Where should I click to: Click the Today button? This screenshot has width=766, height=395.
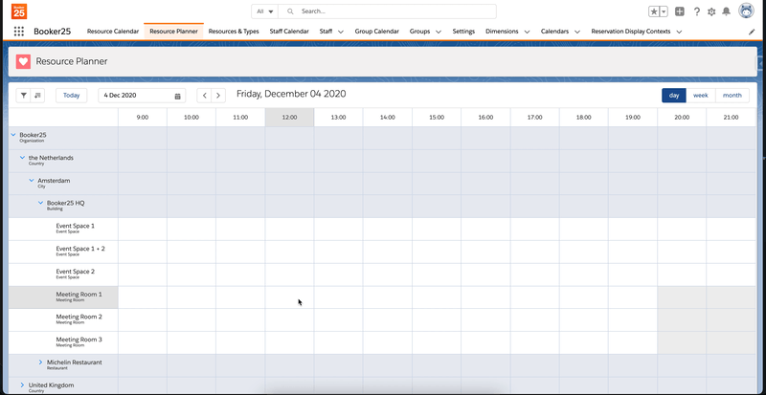coord(72,96)
